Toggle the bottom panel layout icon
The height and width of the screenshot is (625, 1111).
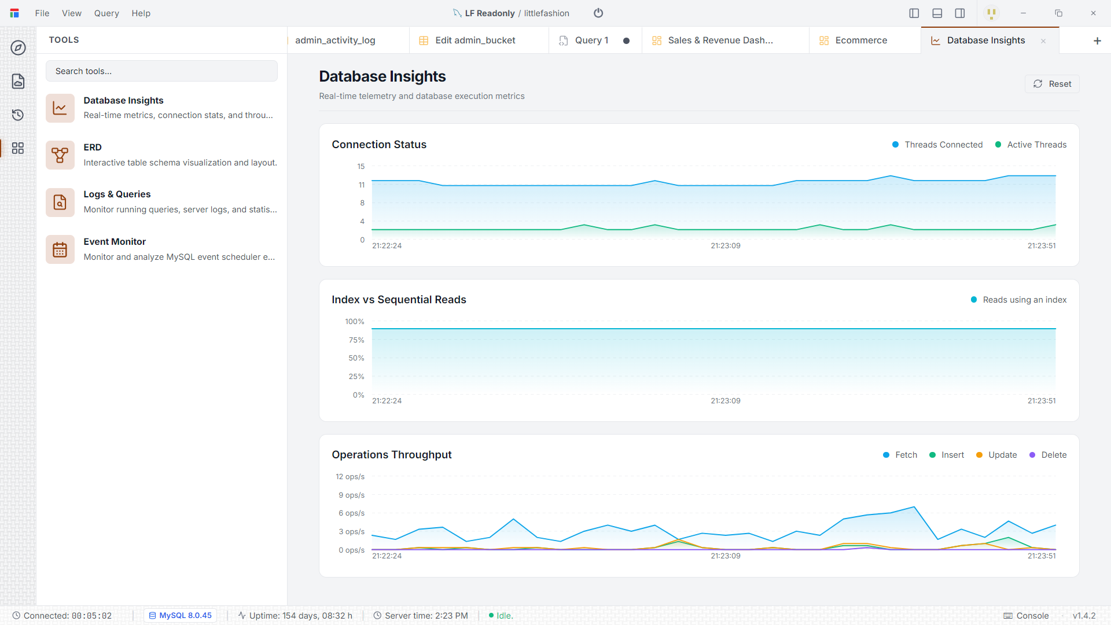tap(937, 13)
